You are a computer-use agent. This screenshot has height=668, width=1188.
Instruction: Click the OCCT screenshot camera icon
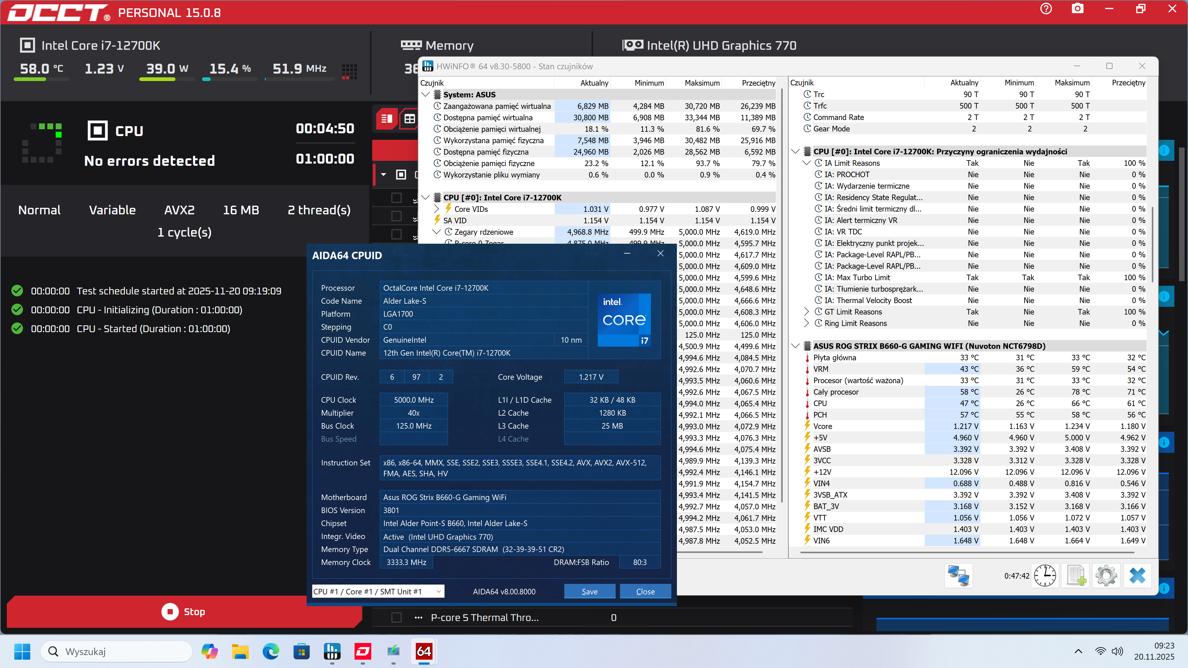pos(1077,8)
